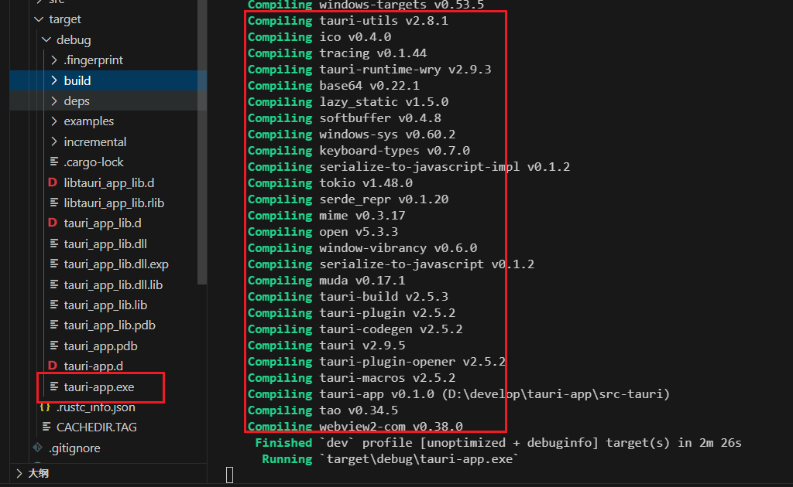The image size is (793, 487).
Task: Expand the 大纲 outline section
Action: tap(19, 473)
